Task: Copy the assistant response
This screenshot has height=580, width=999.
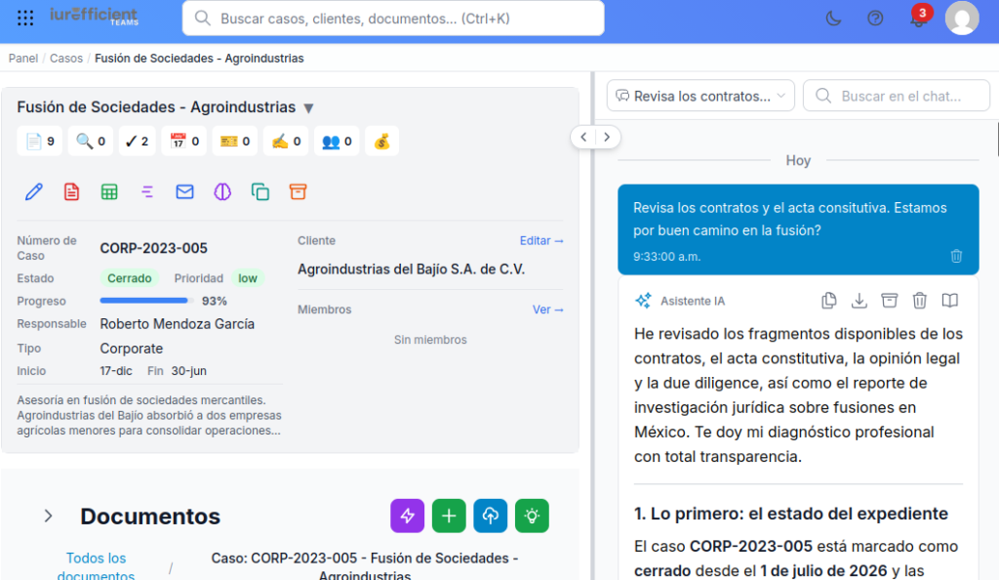Action: click(x=829, y=300)
